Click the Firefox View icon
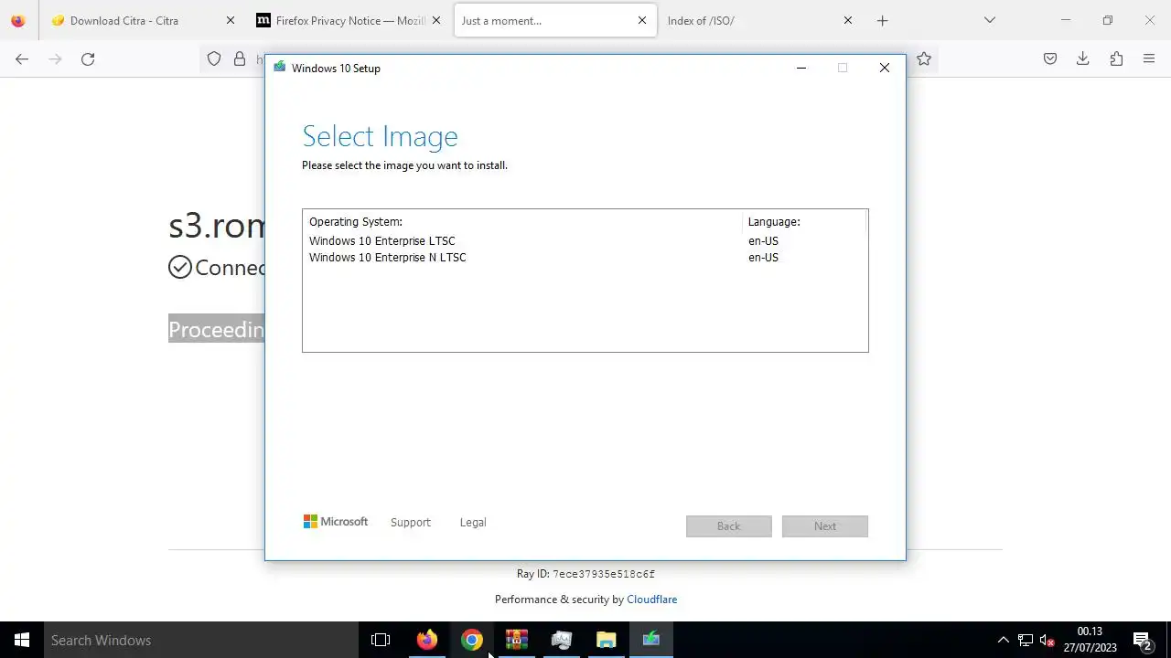This screenshot has height=658, width=1171. (17, 20)
